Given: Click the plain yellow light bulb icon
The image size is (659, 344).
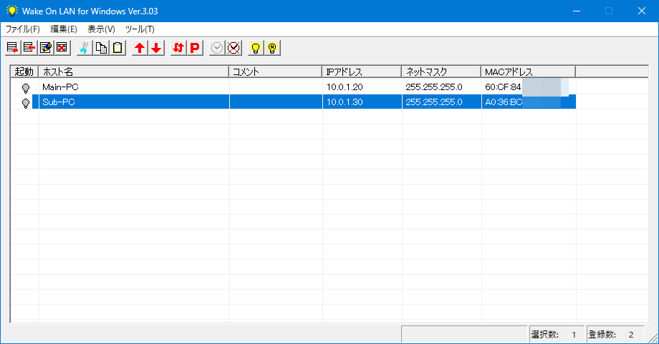Looking at the screenshot, I should [255, 48].
